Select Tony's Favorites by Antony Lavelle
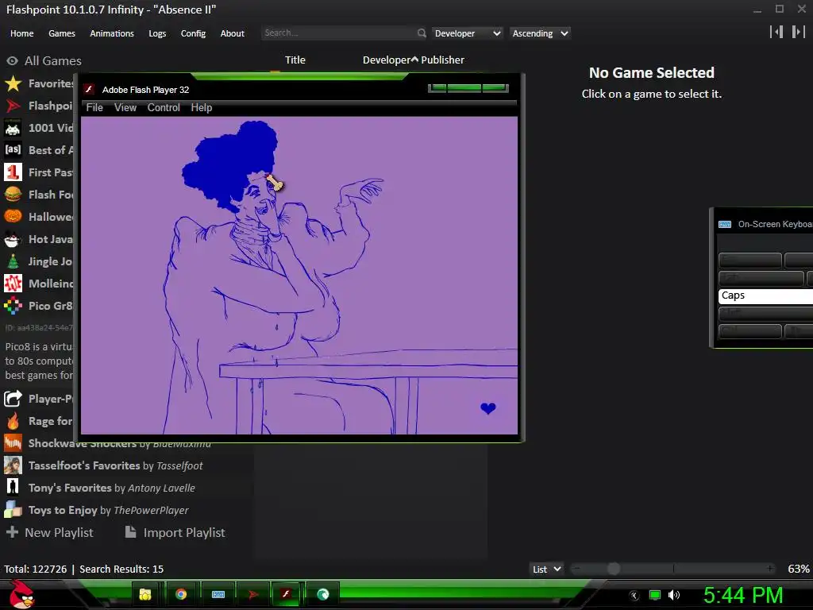This screenshot has height=610, width=813. [111, 488]
